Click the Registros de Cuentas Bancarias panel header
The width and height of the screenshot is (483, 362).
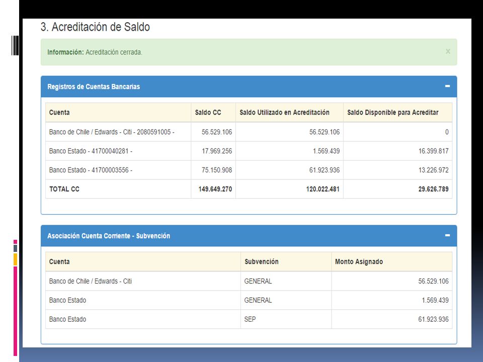[x=249, y=86]
